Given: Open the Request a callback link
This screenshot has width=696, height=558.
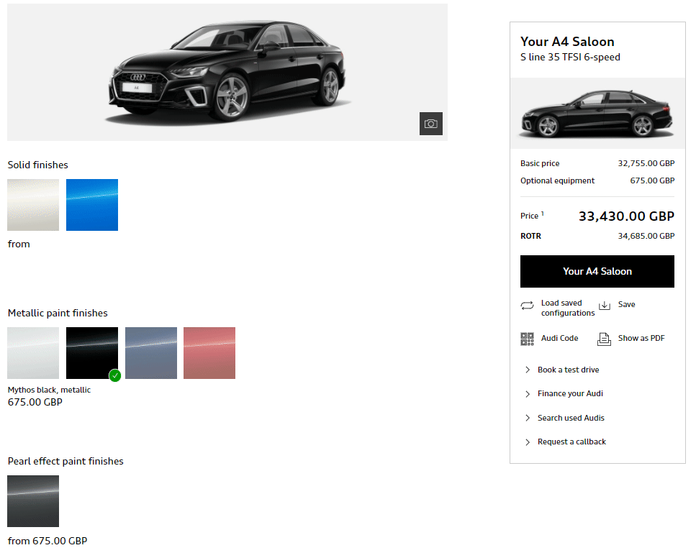Looking at the screenshot, I should point(571,442).
